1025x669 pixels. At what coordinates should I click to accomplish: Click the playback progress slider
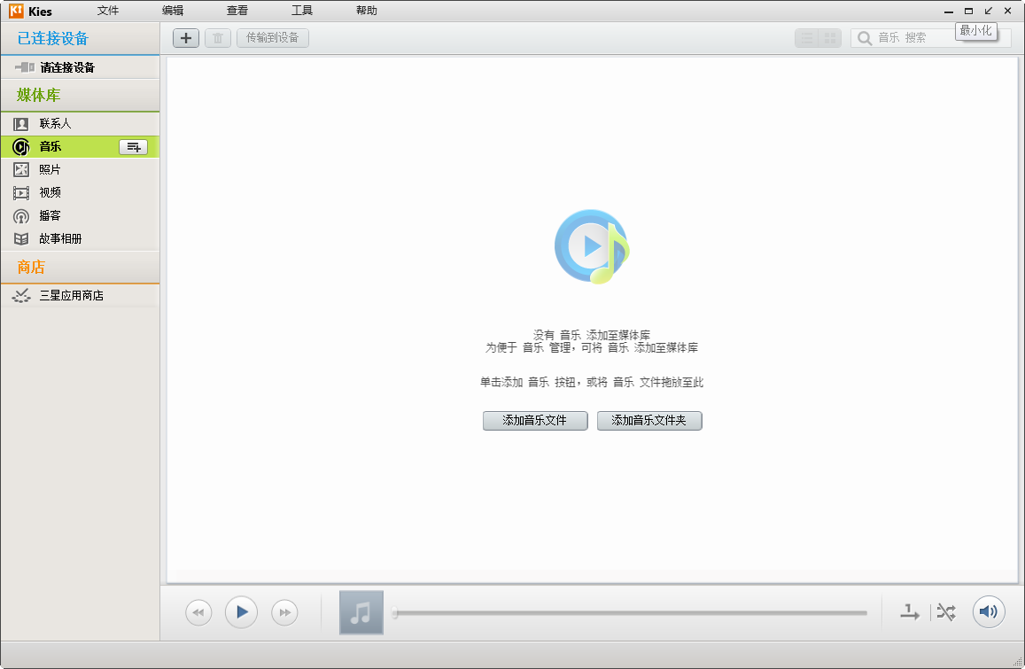click(630, 613)
